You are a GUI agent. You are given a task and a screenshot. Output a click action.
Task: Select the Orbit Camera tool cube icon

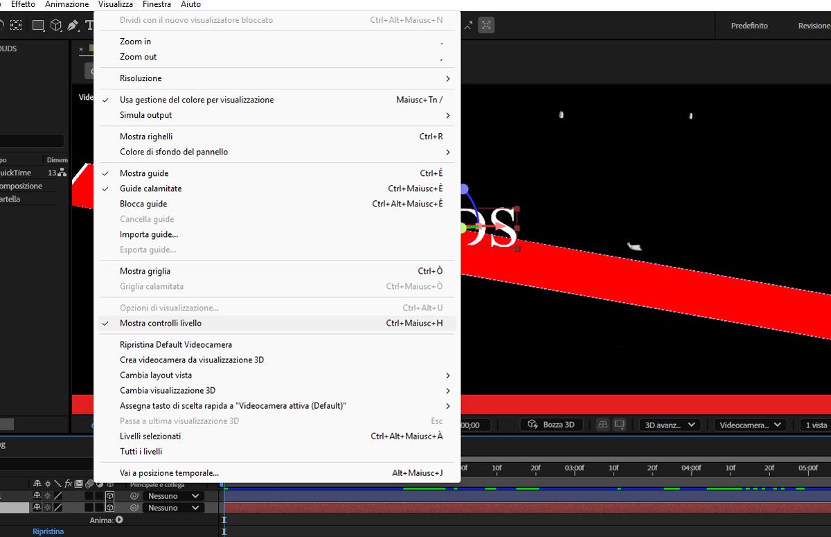coord(55,26)
